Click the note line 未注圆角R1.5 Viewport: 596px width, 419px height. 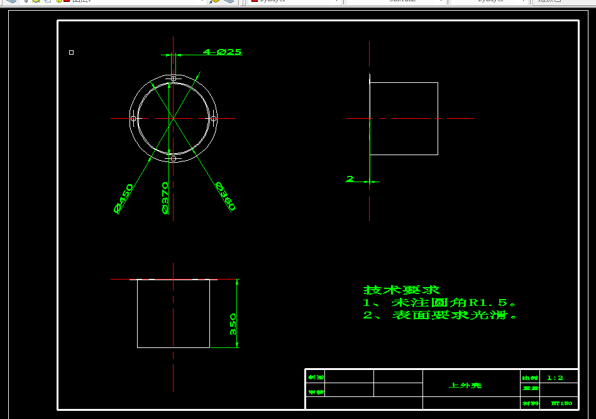440,302
